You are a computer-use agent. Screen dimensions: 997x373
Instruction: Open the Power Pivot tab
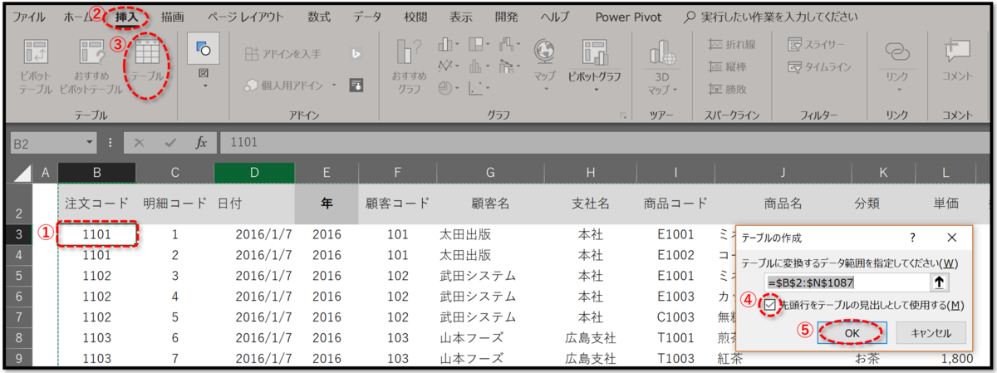627,17
